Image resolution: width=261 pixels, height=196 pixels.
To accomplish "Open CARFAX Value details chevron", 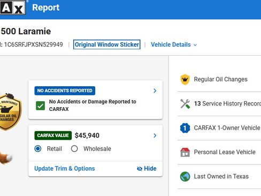I will pos(155,135).
